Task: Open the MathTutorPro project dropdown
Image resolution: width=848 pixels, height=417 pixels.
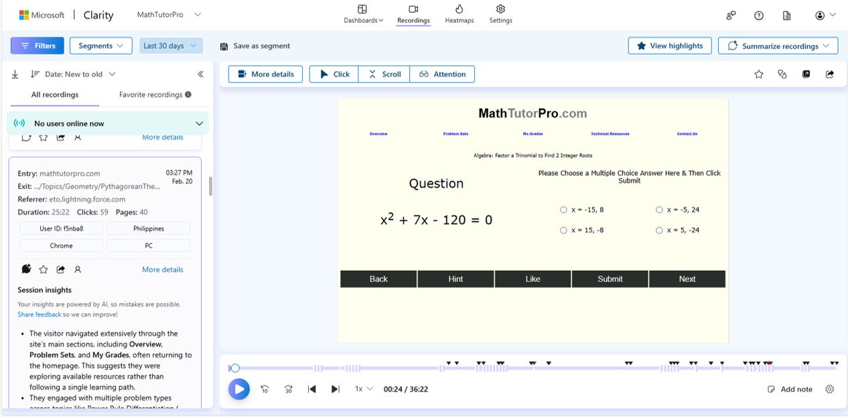Action: [169, 15]
